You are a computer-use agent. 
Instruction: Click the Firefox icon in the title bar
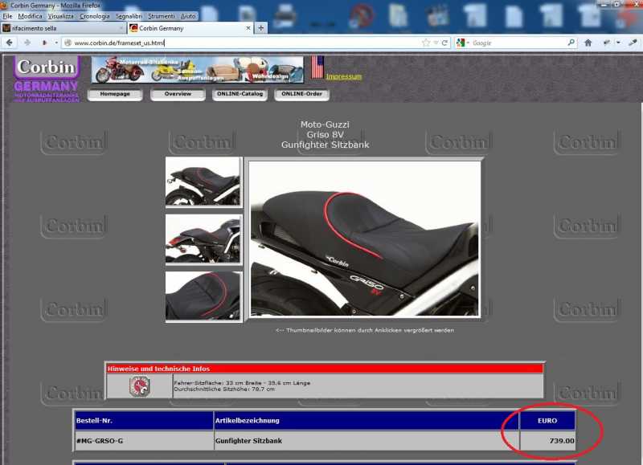(x=3, y=6)
